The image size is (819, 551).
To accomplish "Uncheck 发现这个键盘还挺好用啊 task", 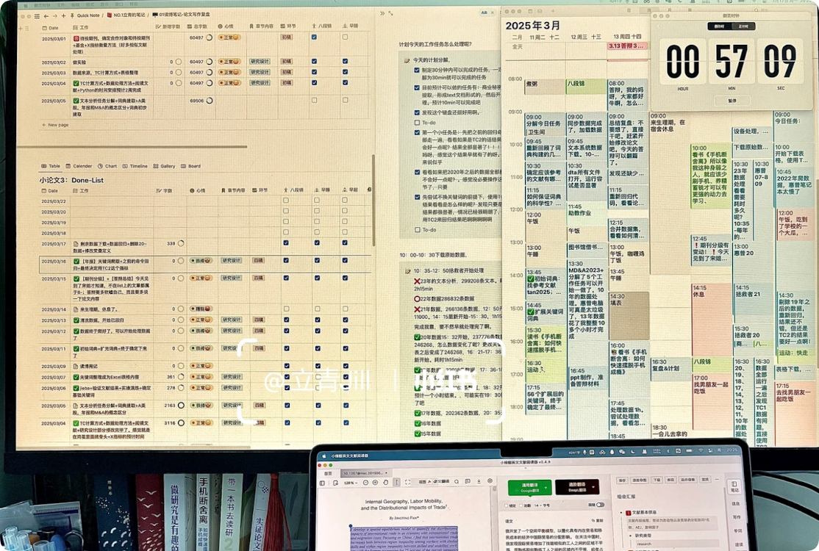I will 417,112.
